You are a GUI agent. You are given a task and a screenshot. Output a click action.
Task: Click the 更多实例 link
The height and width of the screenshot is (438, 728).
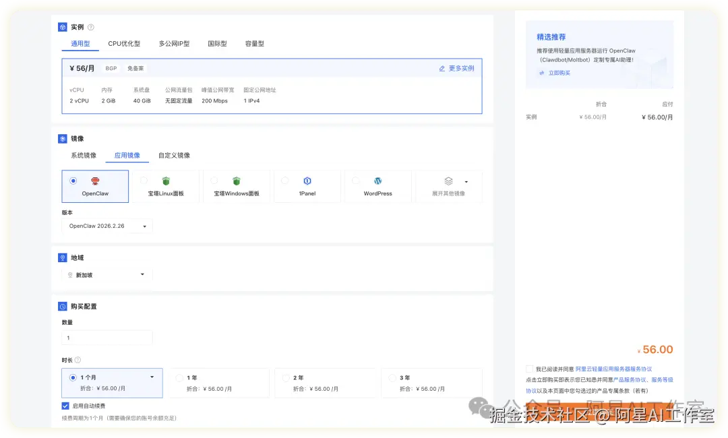pos(461,69)
